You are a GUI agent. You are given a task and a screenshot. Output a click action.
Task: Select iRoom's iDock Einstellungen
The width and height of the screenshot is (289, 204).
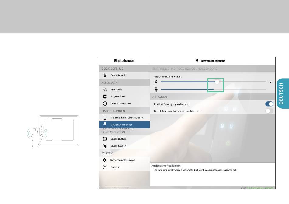[124, 118]
